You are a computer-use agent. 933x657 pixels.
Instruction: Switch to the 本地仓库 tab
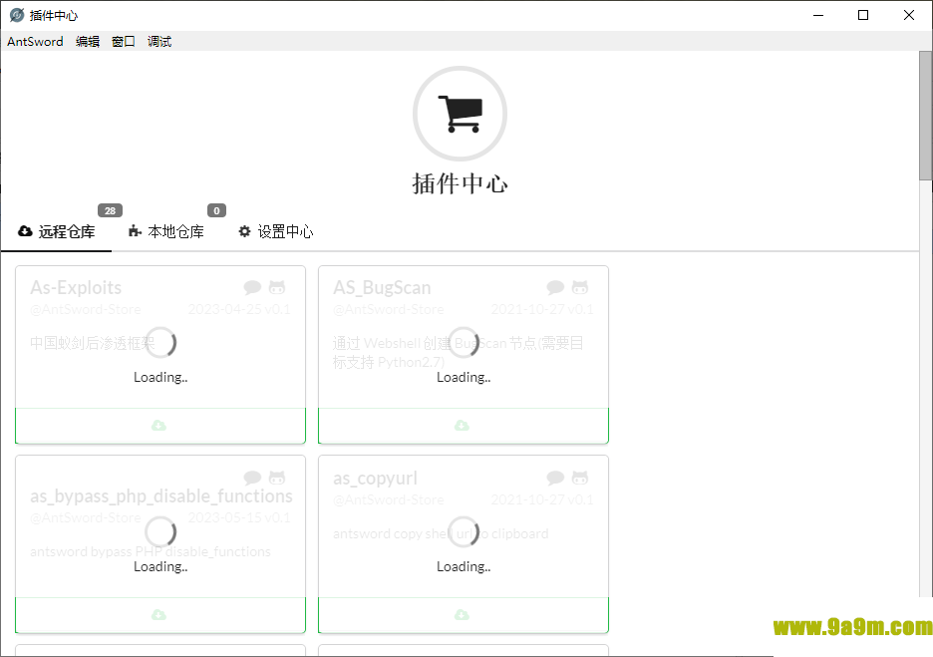166,231
